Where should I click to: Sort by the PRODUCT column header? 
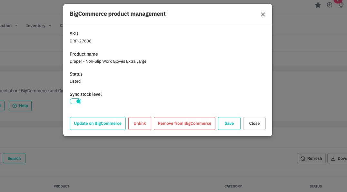click(61, 186)
